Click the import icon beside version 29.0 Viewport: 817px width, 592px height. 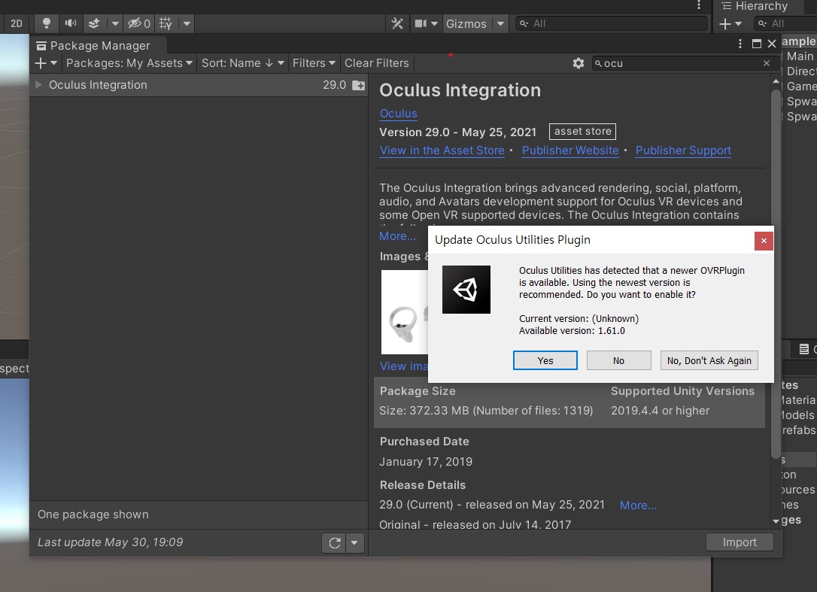[359, 85]
